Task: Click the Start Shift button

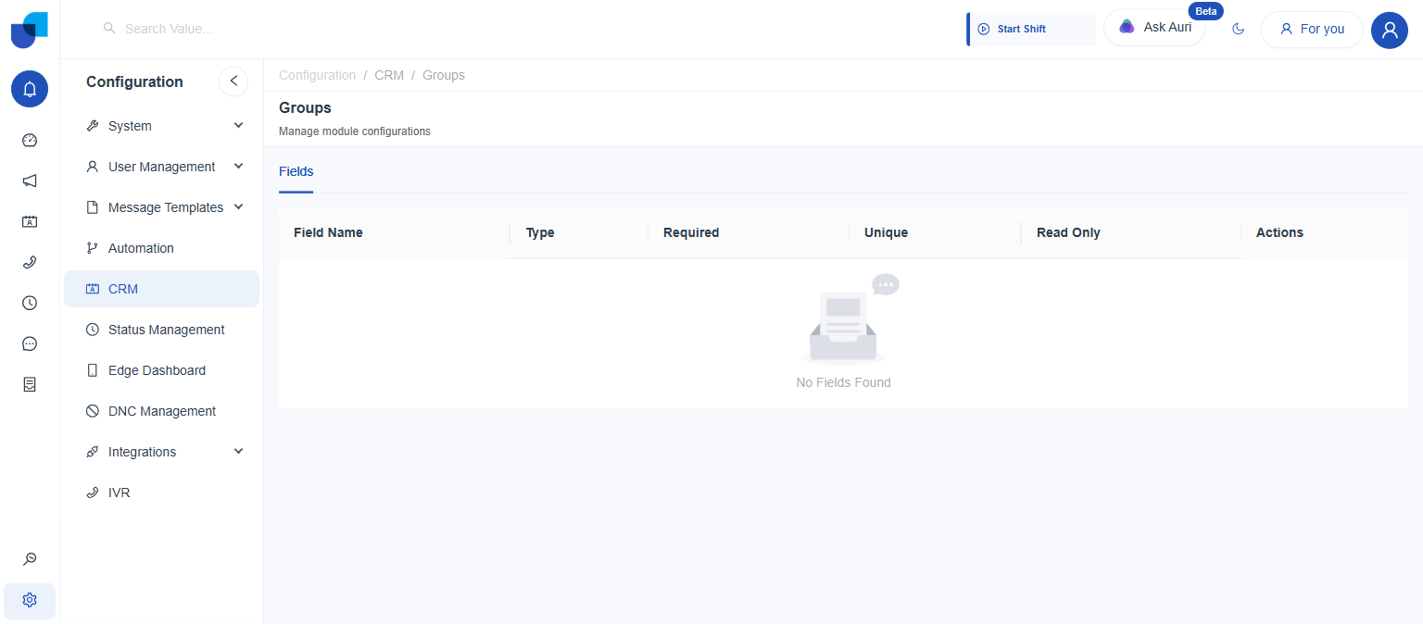Action: pyautogui.click(x=1031, y=29)
